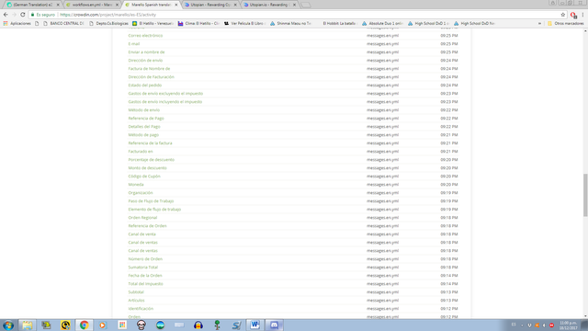Open the 'Referencia de Pago' entry

click(146, 119)
